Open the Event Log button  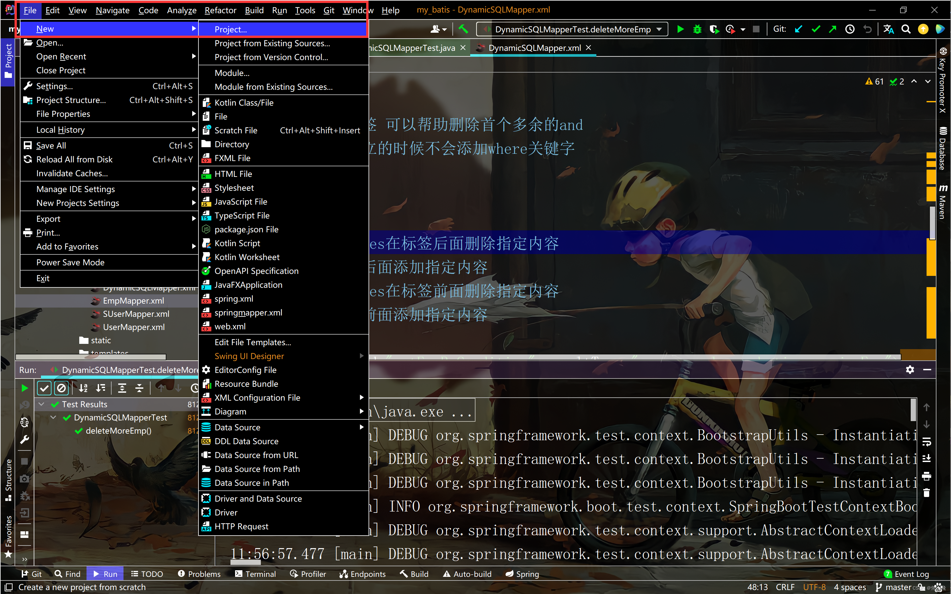click(906, 574)
